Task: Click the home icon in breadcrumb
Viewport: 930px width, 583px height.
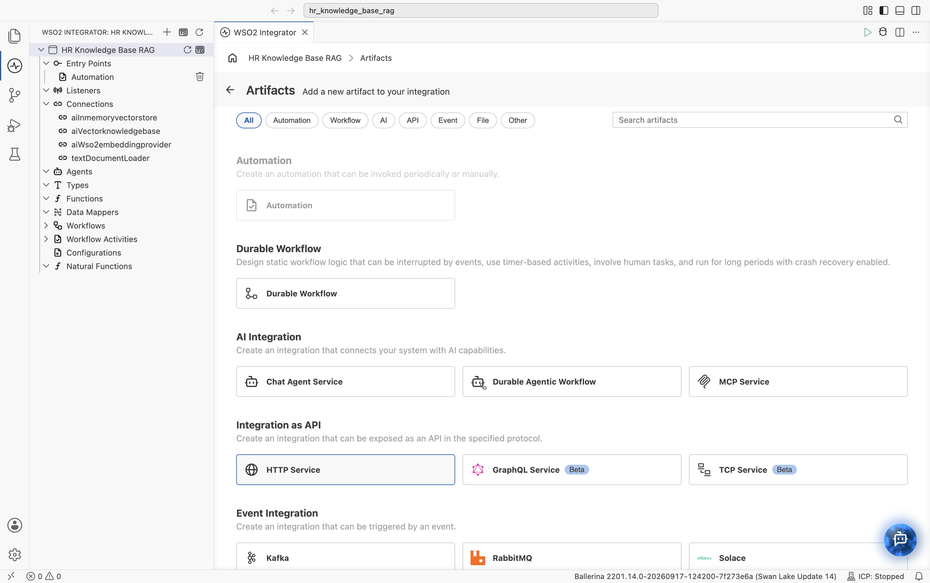Action: point(232,58)
